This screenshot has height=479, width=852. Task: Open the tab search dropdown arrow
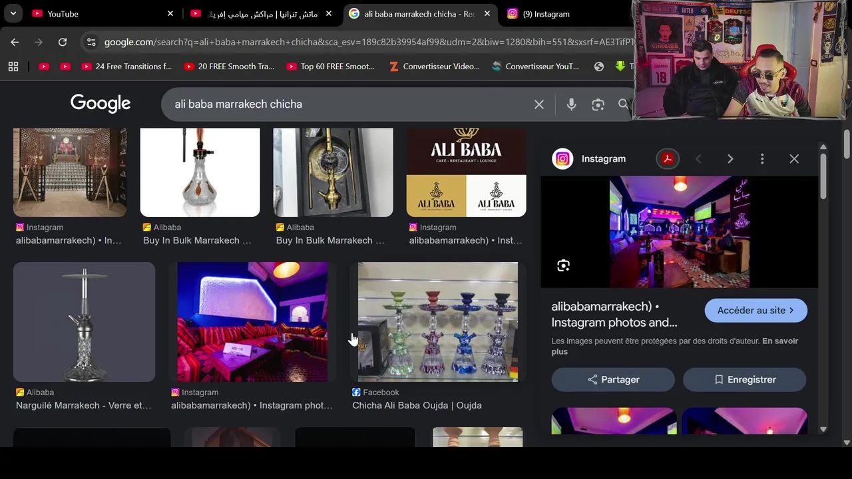pos(13,13)
